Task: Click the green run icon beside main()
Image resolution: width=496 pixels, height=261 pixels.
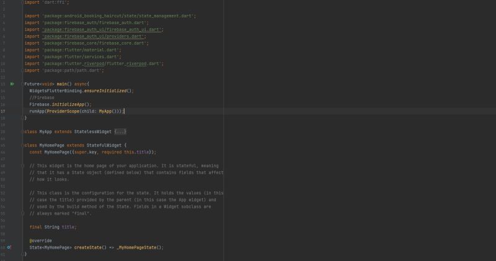Action: click(12, 84)
